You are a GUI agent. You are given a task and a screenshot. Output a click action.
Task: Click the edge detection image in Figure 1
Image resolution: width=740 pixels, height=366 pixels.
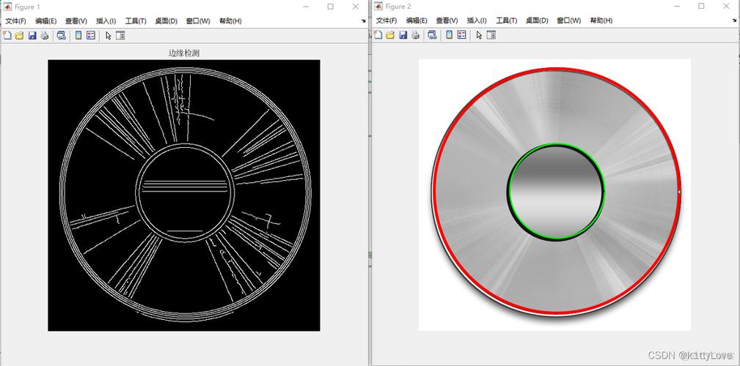184,195
